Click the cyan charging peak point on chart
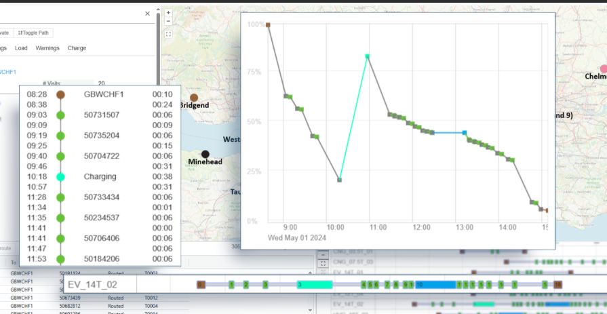Viewport: 607px width, 314px height. (x=367, y=57)
